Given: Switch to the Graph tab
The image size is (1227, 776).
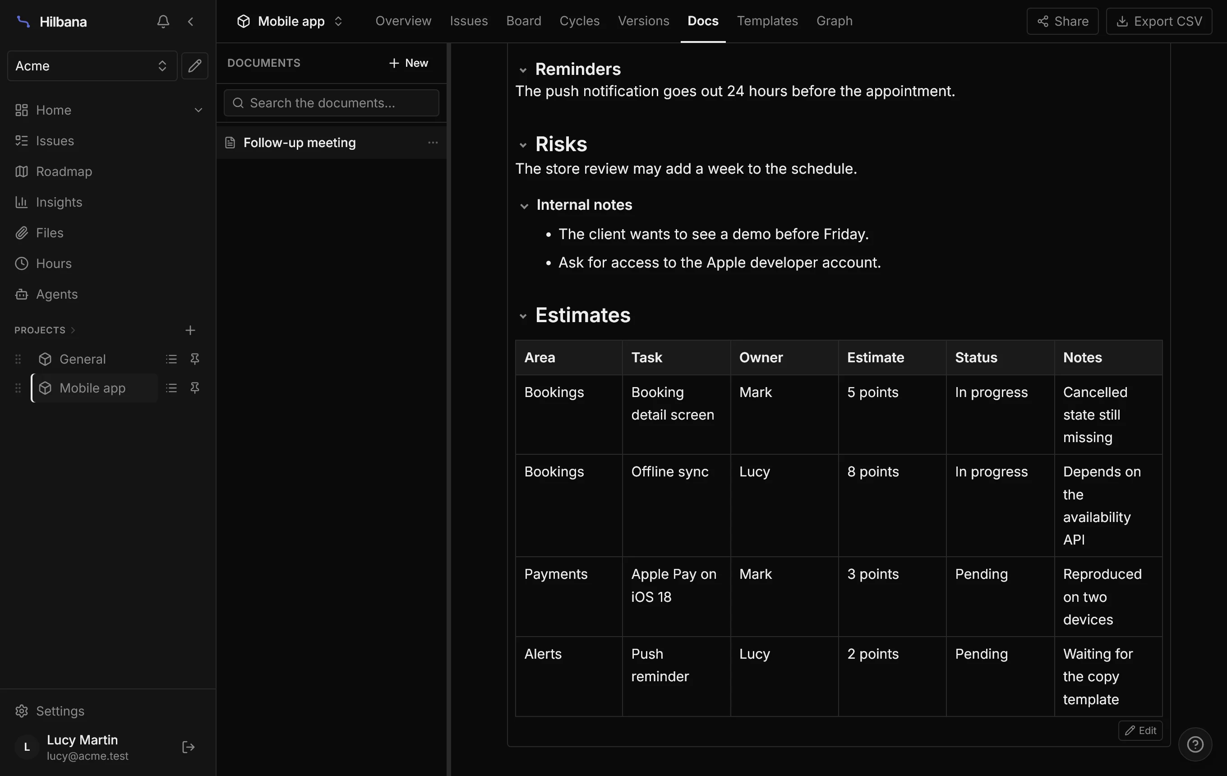Looking at the screenshot, I should click(834, 21).
